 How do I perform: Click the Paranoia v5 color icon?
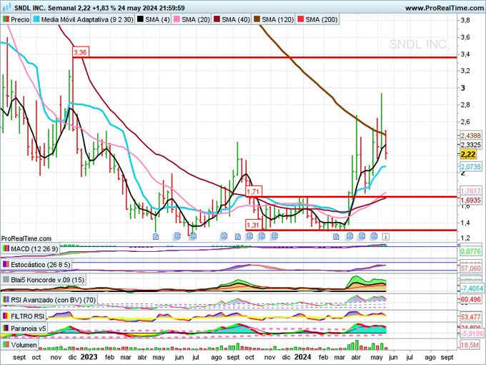(6, 328)
